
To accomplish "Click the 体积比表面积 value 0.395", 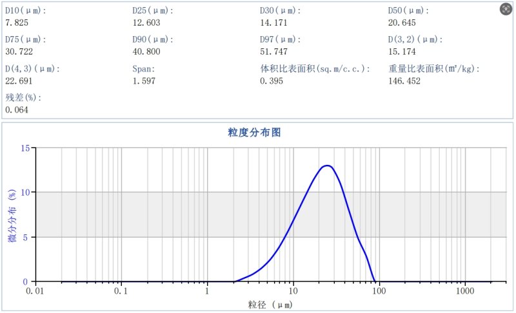I will (270, 81).
